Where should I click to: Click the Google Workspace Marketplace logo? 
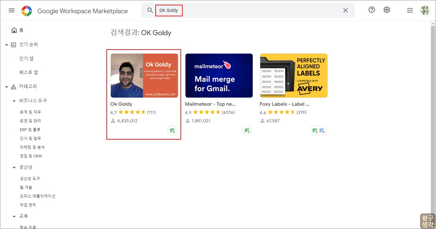tap(27, 11)
